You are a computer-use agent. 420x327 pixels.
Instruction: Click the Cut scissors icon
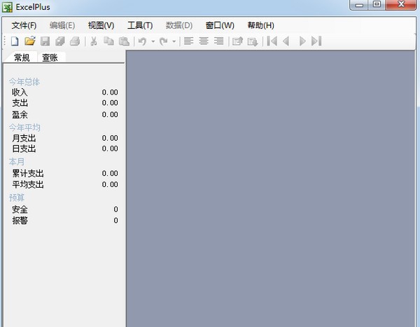click(x=94, y=41)
